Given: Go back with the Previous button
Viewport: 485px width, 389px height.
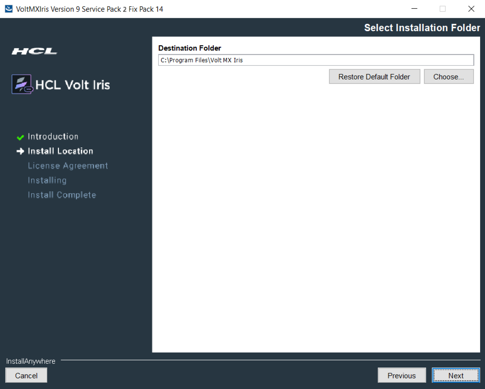Looking at the screenshot, I should [401, 375].
